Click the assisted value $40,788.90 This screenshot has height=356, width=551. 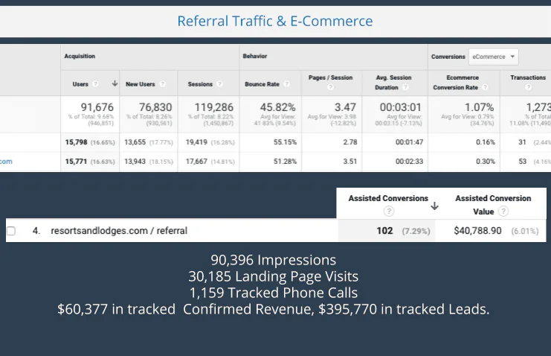pos(477,231)
